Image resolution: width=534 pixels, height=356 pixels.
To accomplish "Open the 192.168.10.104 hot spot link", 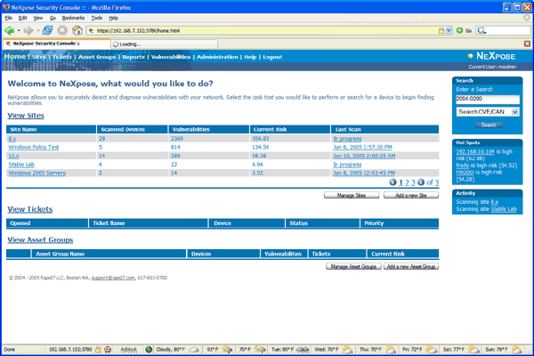I will pyautogui.click(x=480, y=151).
